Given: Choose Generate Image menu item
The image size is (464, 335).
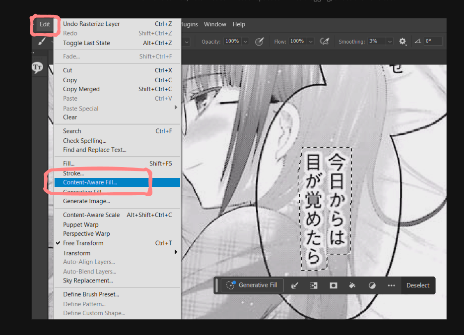Looking at the screenshot, I should pyautogui.click(x=118, y=201).
